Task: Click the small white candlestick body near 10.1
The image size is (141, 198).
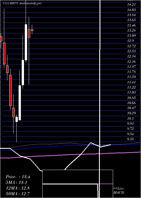Action: click(x=17, y=119)
